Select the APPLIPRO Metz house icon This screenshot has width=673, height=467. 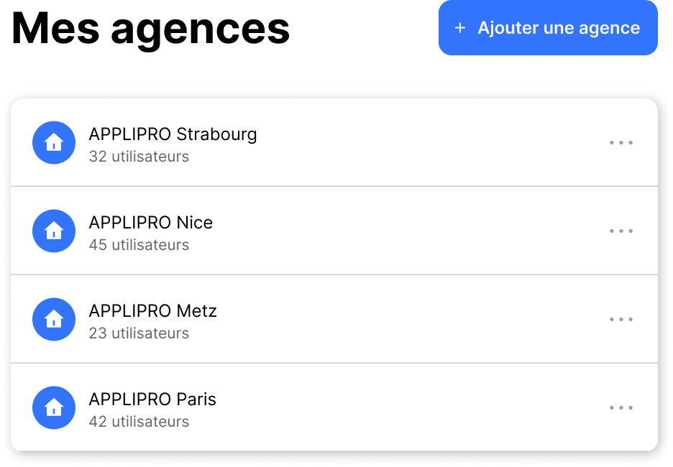point(54,319)
